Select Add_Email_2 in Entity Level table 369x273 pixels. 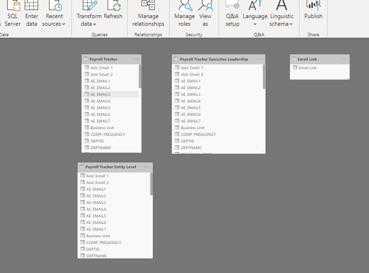coord(114,182)
